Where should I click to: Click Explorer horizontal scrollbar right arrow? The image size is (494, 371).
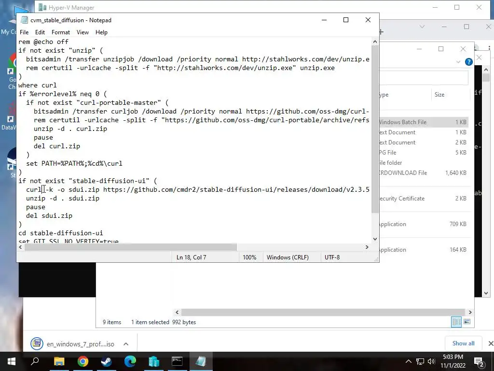pyautogui.click(x=470, y=312)
